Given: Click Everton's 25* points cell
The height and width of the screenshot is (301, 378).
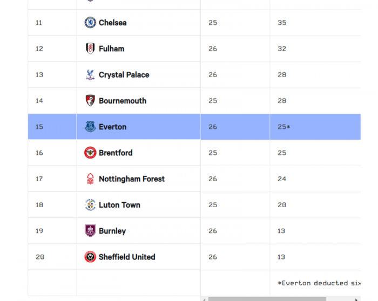Looking at the screenshot, I should (x=284, y=127).
